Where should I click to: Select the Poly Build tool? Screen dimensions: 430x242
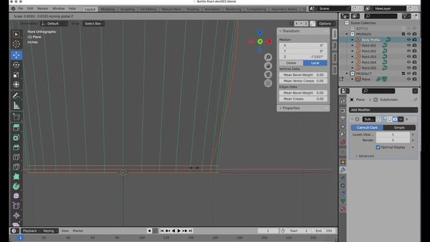pos(16,177)
